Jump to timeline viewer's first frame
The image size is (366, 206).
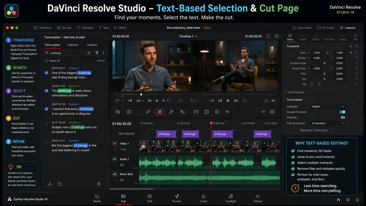point(212,101)
